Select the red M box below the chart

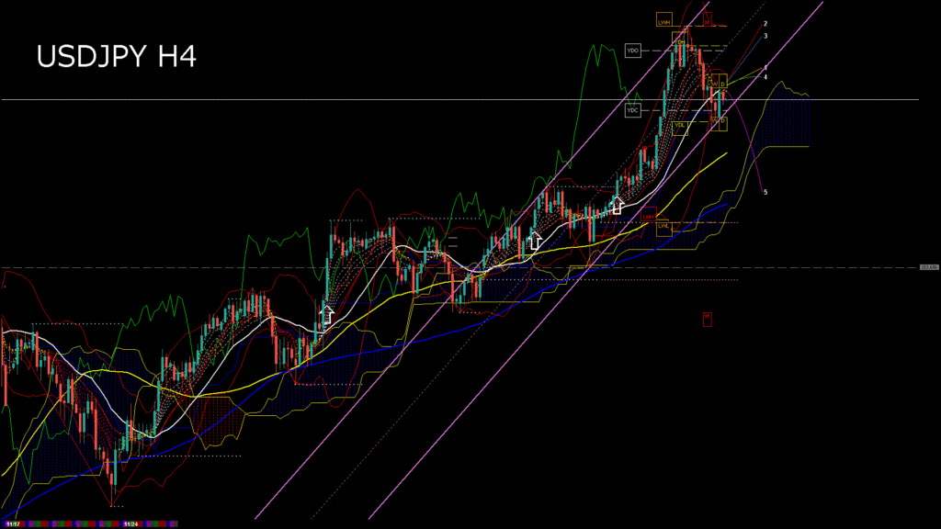(x=708, y=318)
